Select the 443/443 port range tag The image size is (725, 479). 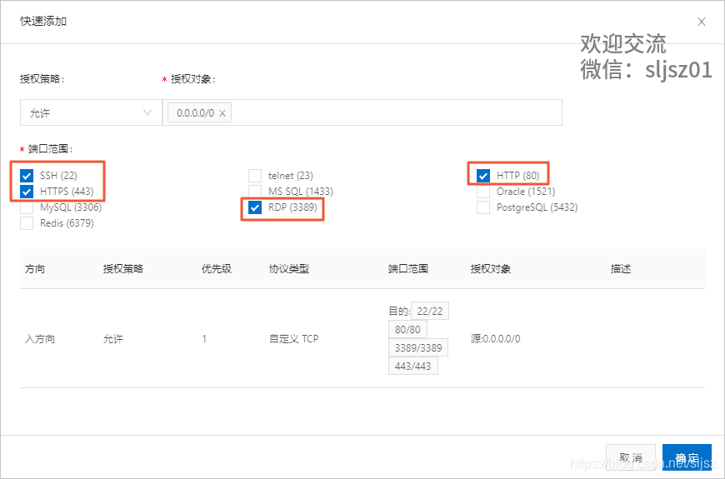coord(412,366)
